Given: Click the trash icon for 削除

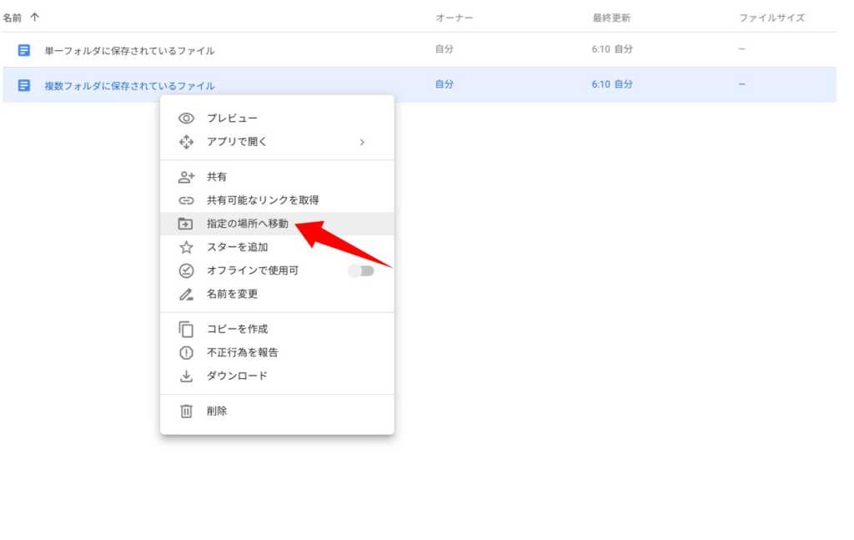Looking at the screenshot, I should pos(186,411).
